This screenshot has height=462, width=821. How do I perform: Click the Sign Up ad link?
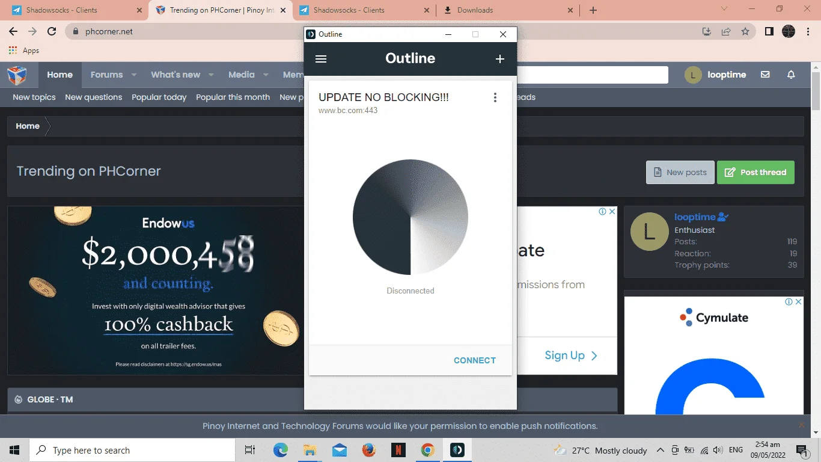tap(571, 356)
